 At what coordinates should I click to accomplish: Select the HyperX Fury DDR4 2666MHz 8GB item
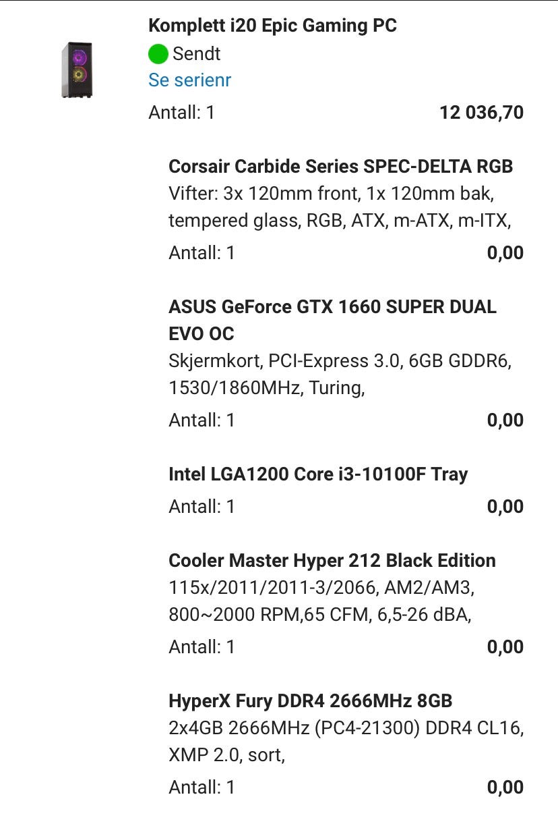(x=310, y=701)
